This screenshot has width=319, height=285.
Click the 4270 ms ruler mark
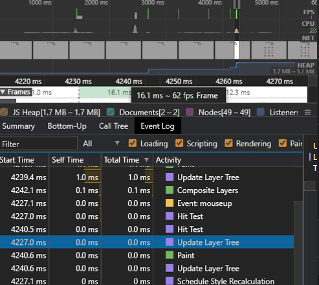[280, 82]
